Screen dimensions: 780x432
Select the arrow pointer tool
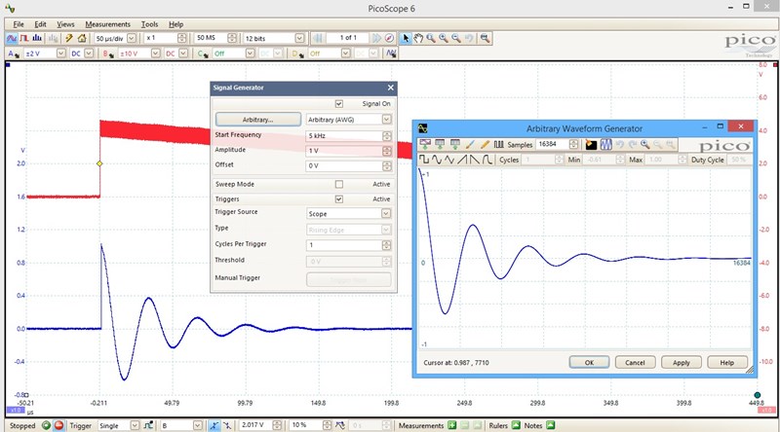coord(406,38)
